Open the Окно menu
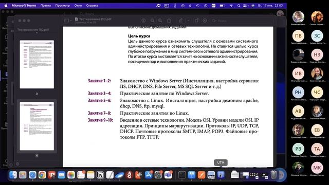This screenshot has width=329, height=185. pyautogui.click(x=78, y=6)
